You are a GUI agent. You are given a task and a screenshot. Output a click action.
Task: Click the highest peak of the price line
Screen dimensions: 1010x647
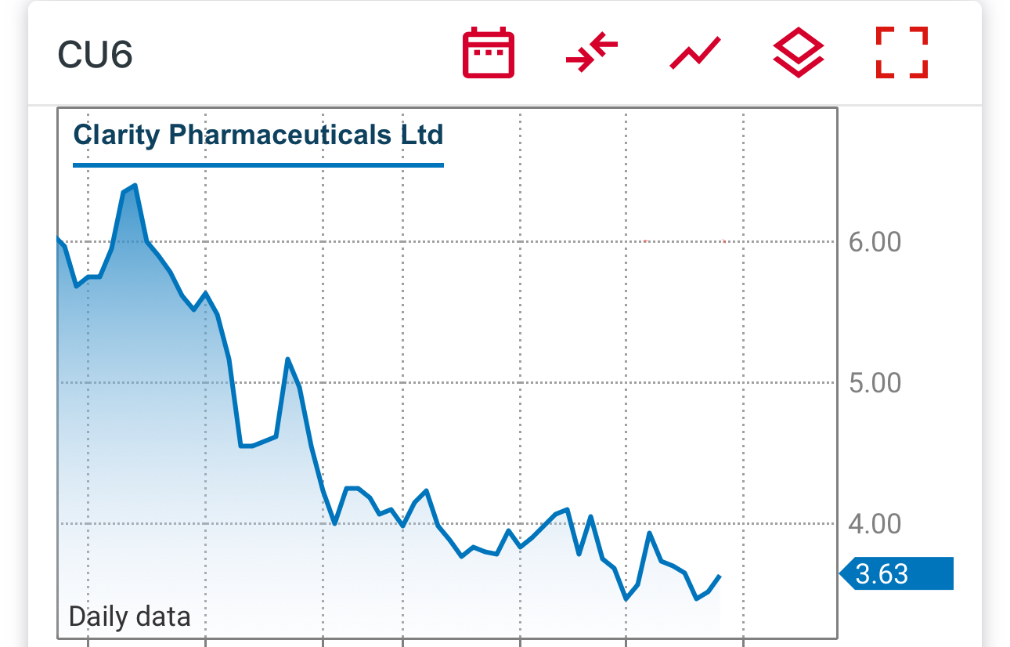click(135, 186)
